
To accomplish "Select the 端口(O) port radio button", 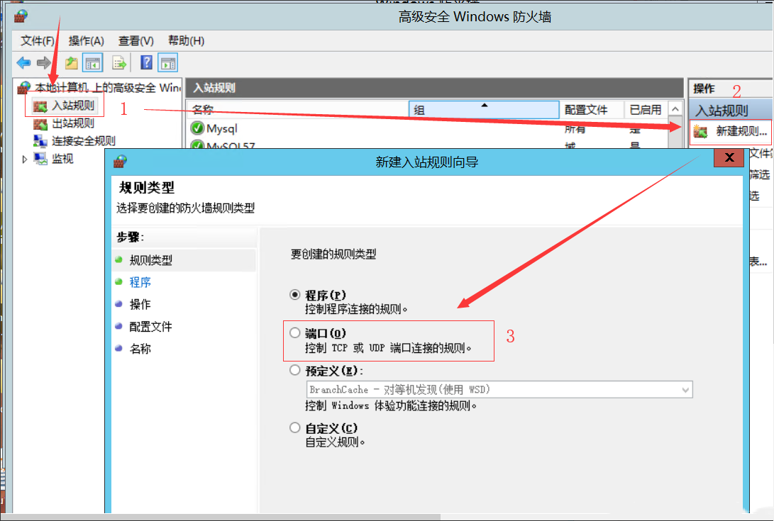I will point(295,332).
